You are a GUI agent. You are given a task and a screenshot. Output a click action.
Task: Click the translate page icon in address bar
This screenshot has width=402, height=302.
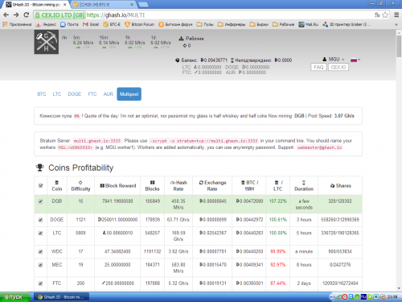[377, 15]
